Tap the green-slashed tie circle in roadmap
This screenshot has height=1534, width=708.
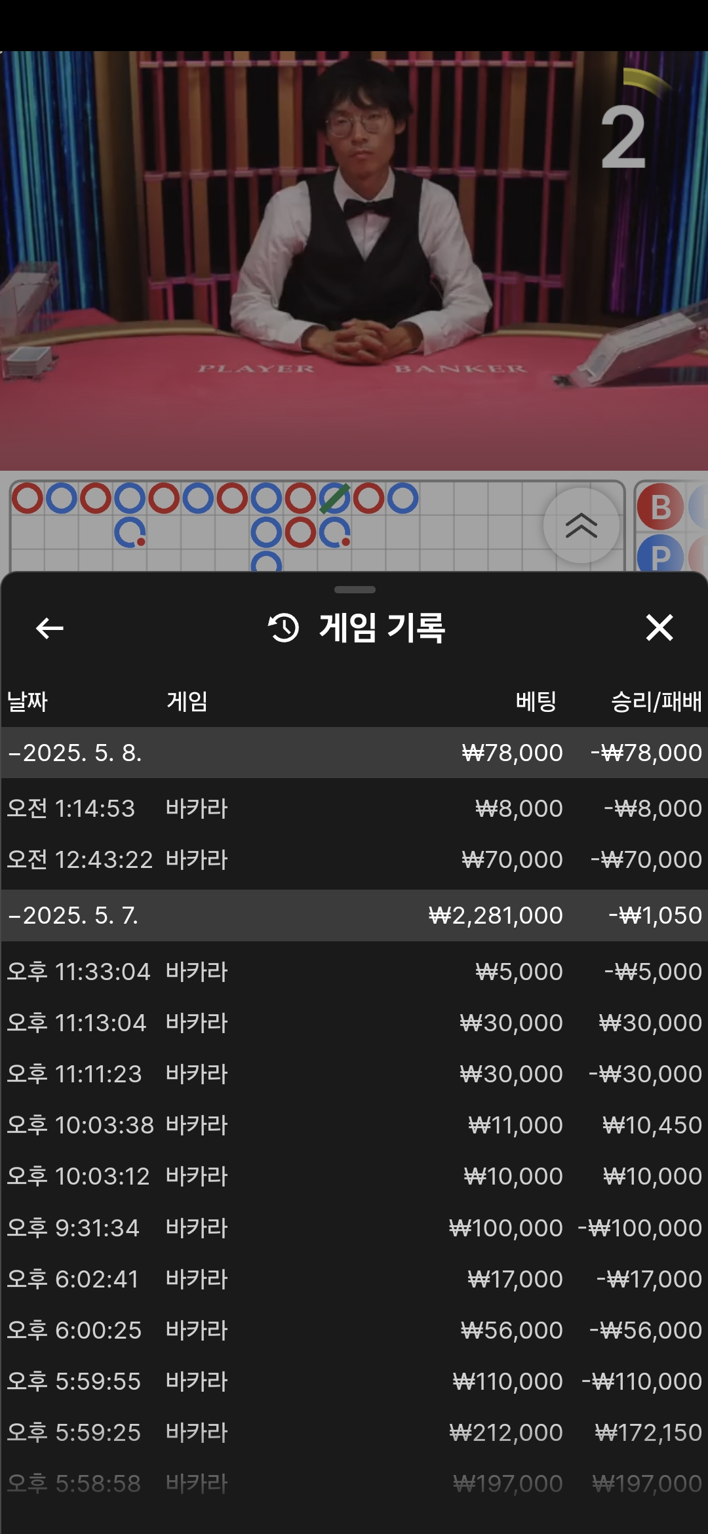[335, 498]
